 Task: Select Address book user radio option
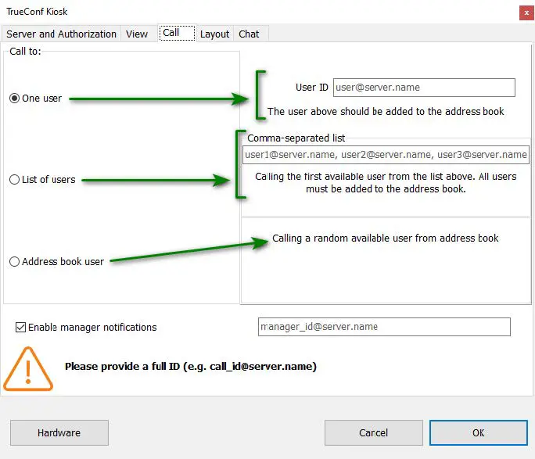pos(56,261)
